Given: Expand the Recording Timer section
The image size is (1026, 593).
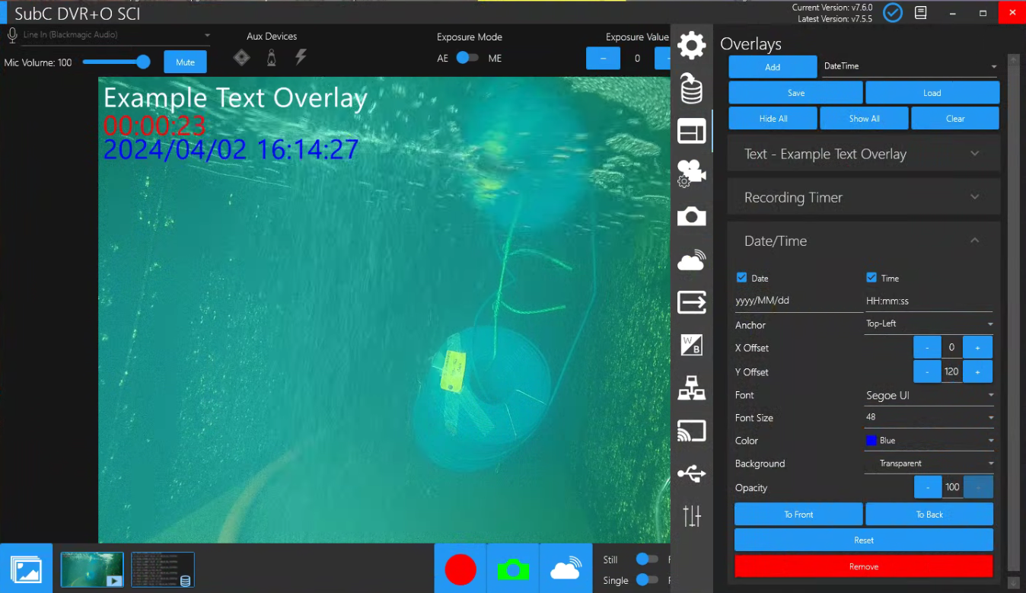Looking at the screenshot, I should 863,198.
